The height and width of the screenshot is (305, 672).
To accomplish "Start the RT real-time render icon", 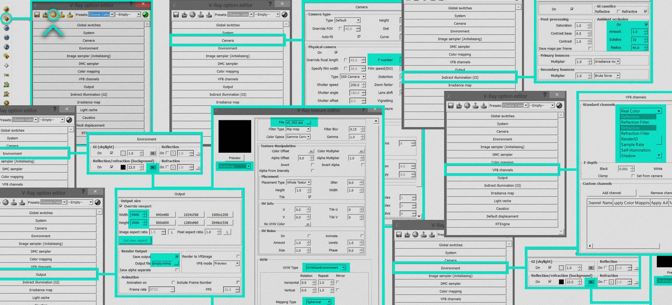I will click(x=6, y=38).
